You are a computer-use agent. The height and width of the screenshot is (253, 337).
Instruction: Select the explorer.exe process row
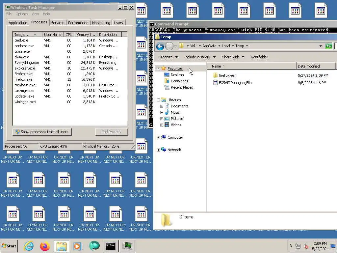pyautogui.click(x=70, y=68)
